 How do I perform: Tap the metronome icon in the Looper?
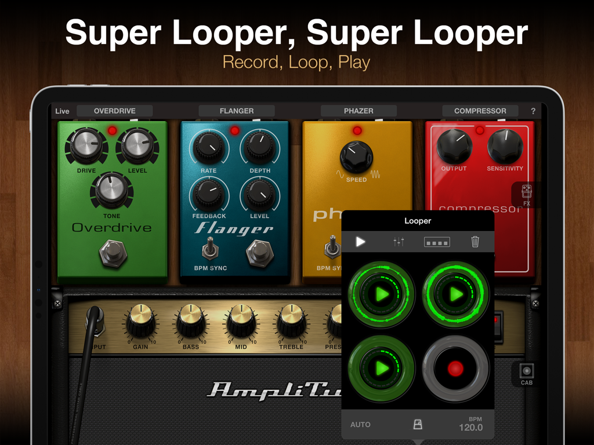[419, 425]
